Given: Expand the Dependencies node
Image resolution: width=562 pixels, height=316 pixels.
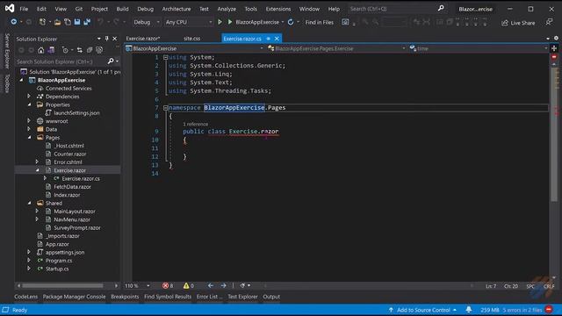Looking at the screenshot, I should coord(29,97).
